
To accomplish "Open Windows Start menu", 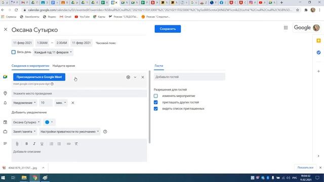I will 3,177.
